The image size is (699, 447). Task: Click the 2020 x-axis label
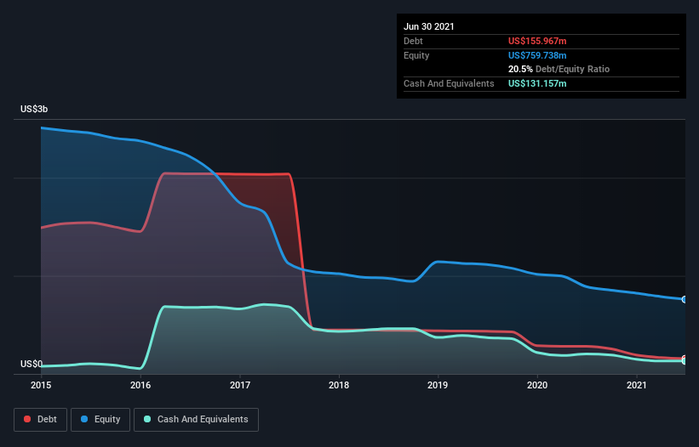pos(537,385)
